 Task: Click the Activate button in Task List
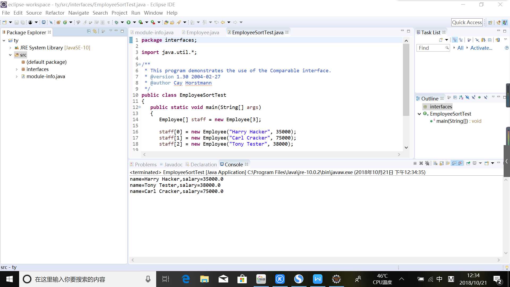(481, 48)
